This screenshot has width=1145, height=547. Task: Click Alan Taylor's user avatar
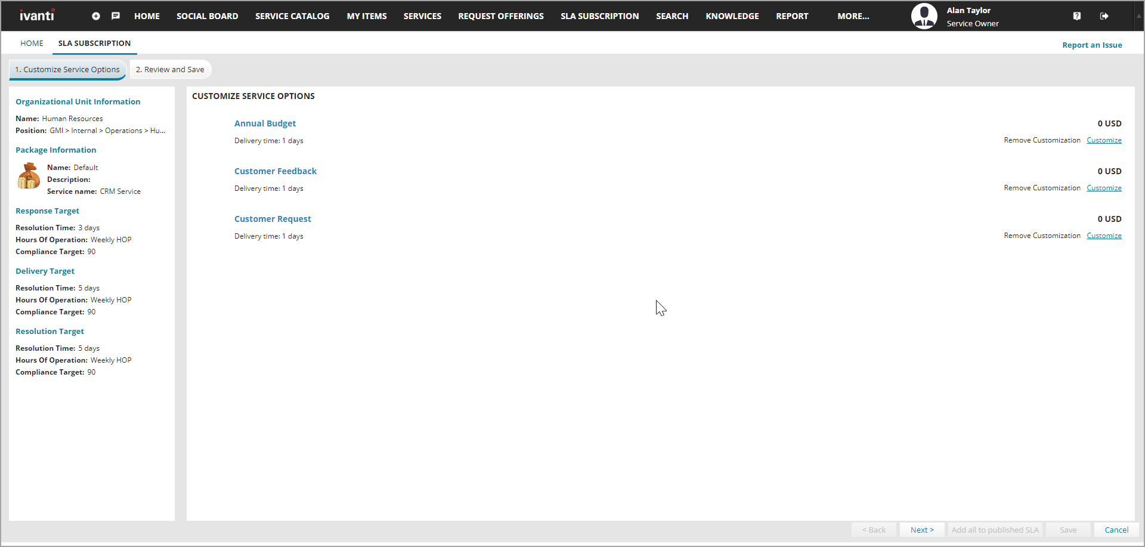[924, 16]
